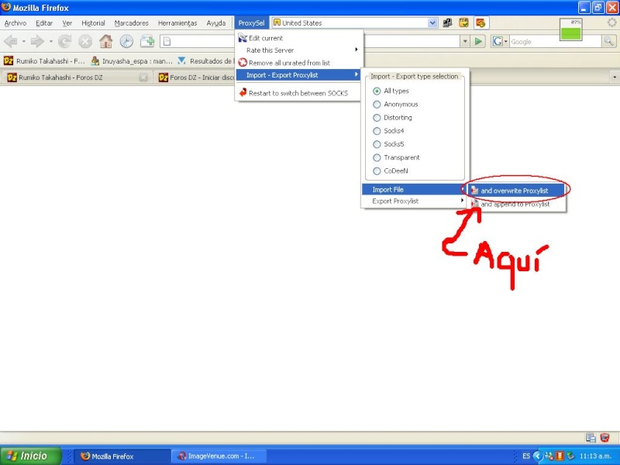Expand Rate this Server submenu

pos(298,50)
